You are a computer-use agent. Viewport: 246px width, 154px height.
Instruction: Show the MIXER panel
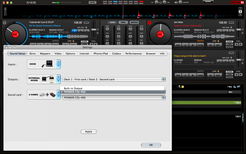pos(112,22)
